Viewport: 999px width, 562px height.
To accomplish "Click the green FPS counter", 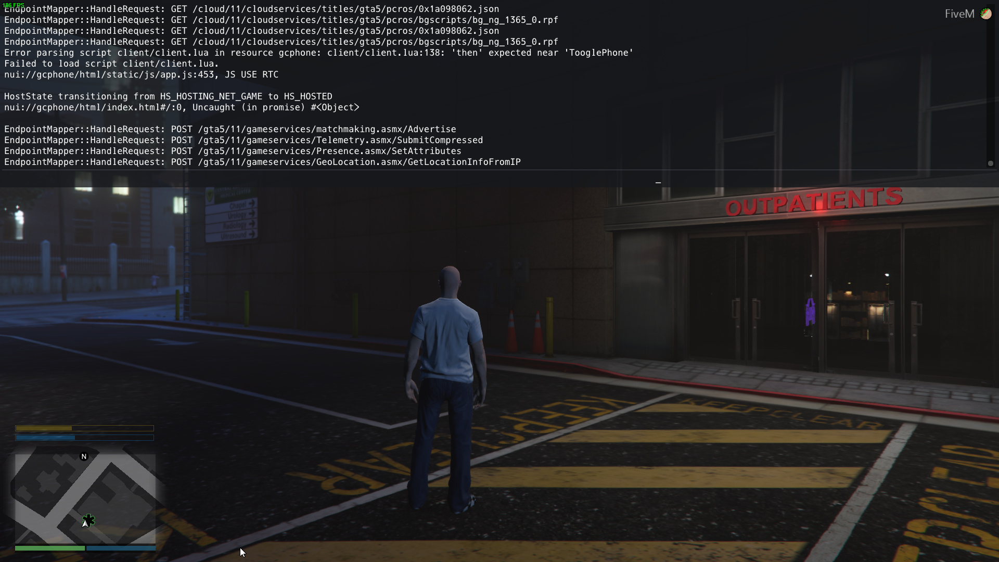I will (x=14, y=5).
